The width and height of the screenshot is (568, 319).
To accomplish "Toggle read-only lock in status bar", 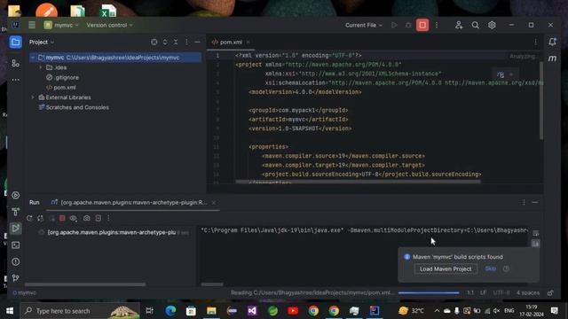I will click(550, 292).
